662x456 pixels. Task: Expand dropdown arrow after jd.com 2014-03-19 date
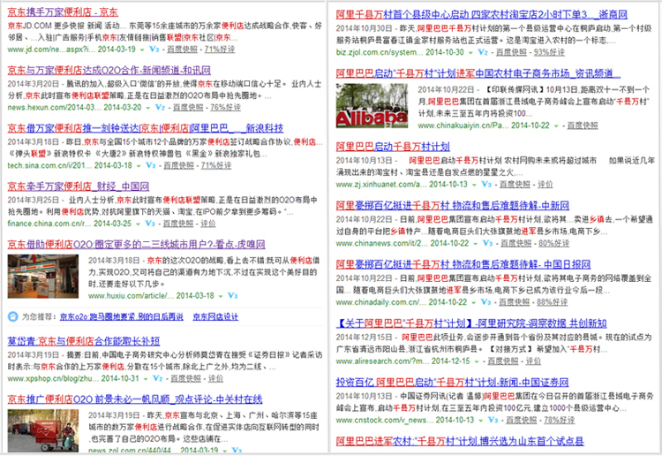[142, 49]
